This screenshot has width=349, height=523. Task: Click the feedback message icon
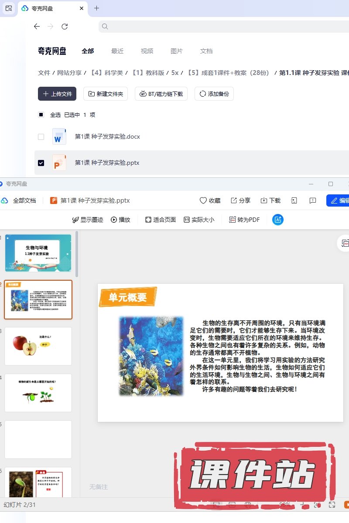click(312, 200)
